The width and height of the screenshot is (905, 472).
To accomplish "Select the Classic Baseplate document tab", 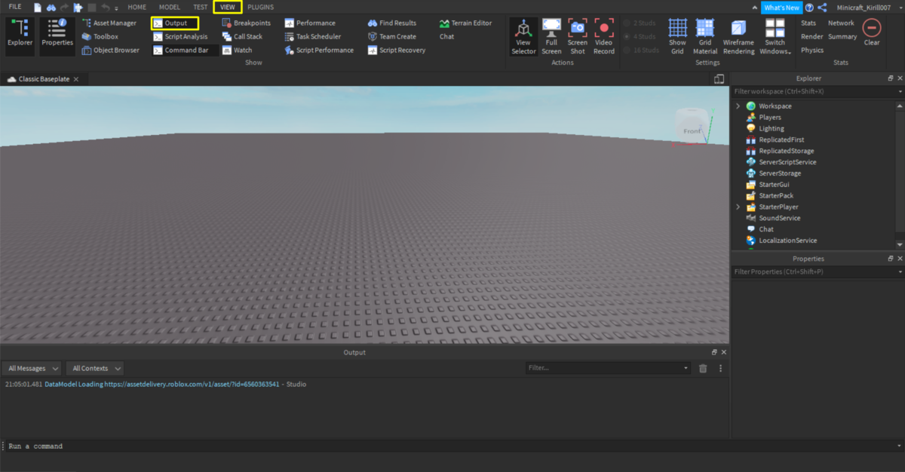I will pos(45,78).
